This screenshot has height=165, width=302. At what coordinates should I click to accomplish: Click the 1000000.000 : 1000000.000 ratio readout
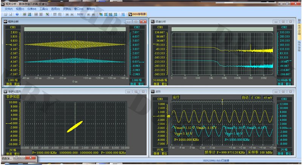(79, 153)
